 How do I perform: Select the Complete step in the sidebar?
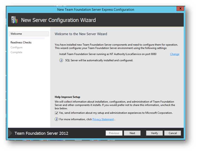pyautogui.click(x=16, y=52)
